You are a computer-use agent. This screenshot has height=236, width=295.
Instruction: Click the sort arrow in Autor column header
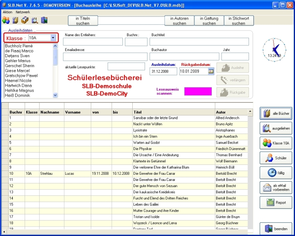(250, 112)
